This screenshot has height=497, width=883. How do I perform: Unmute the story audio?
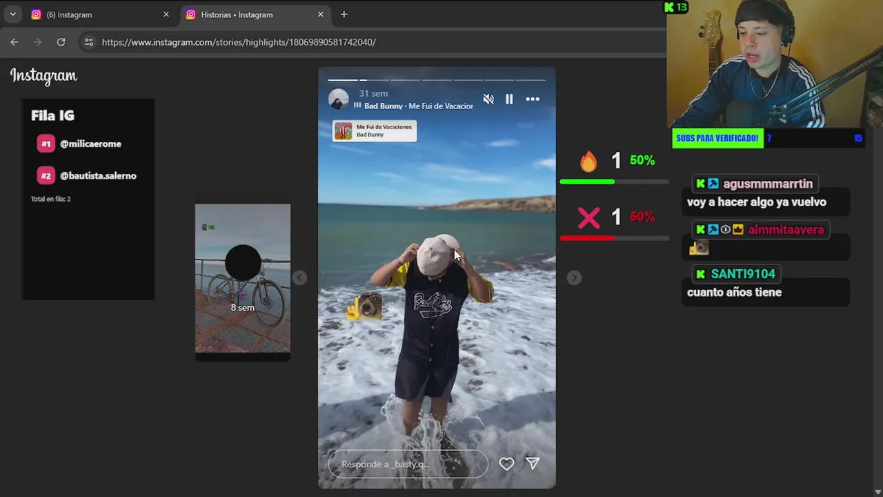pyautogui.click(x=488, y=99)
